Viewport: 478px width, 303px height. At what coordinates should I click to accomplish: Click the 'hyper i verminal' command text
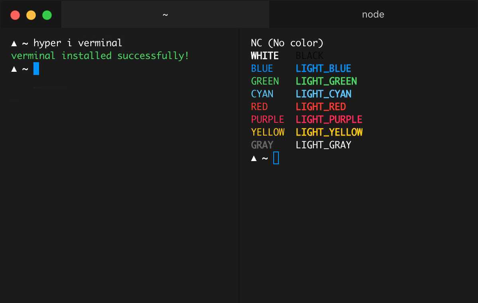coord(78,43)
